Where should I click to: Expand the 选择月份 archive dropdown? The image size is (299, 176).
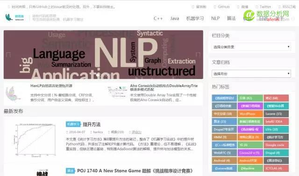pos(251,73)
